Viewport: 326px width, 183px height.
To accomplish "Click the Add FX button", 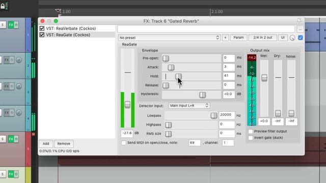I will [x=46, y=143].
